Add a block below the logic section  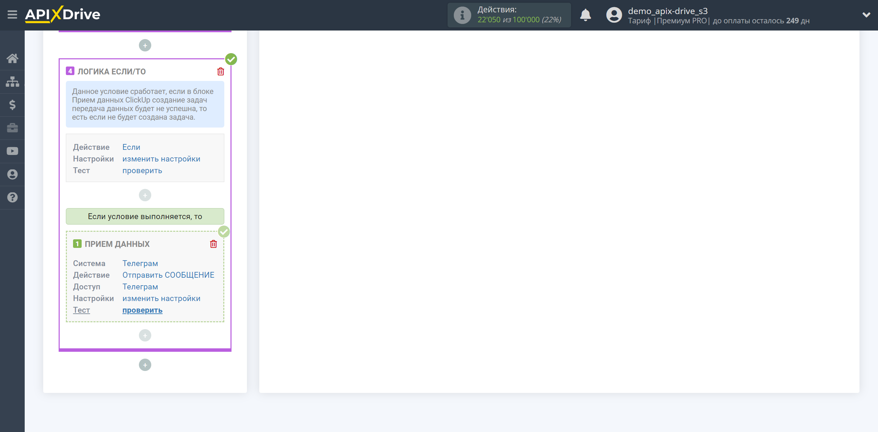pos(145,365)
